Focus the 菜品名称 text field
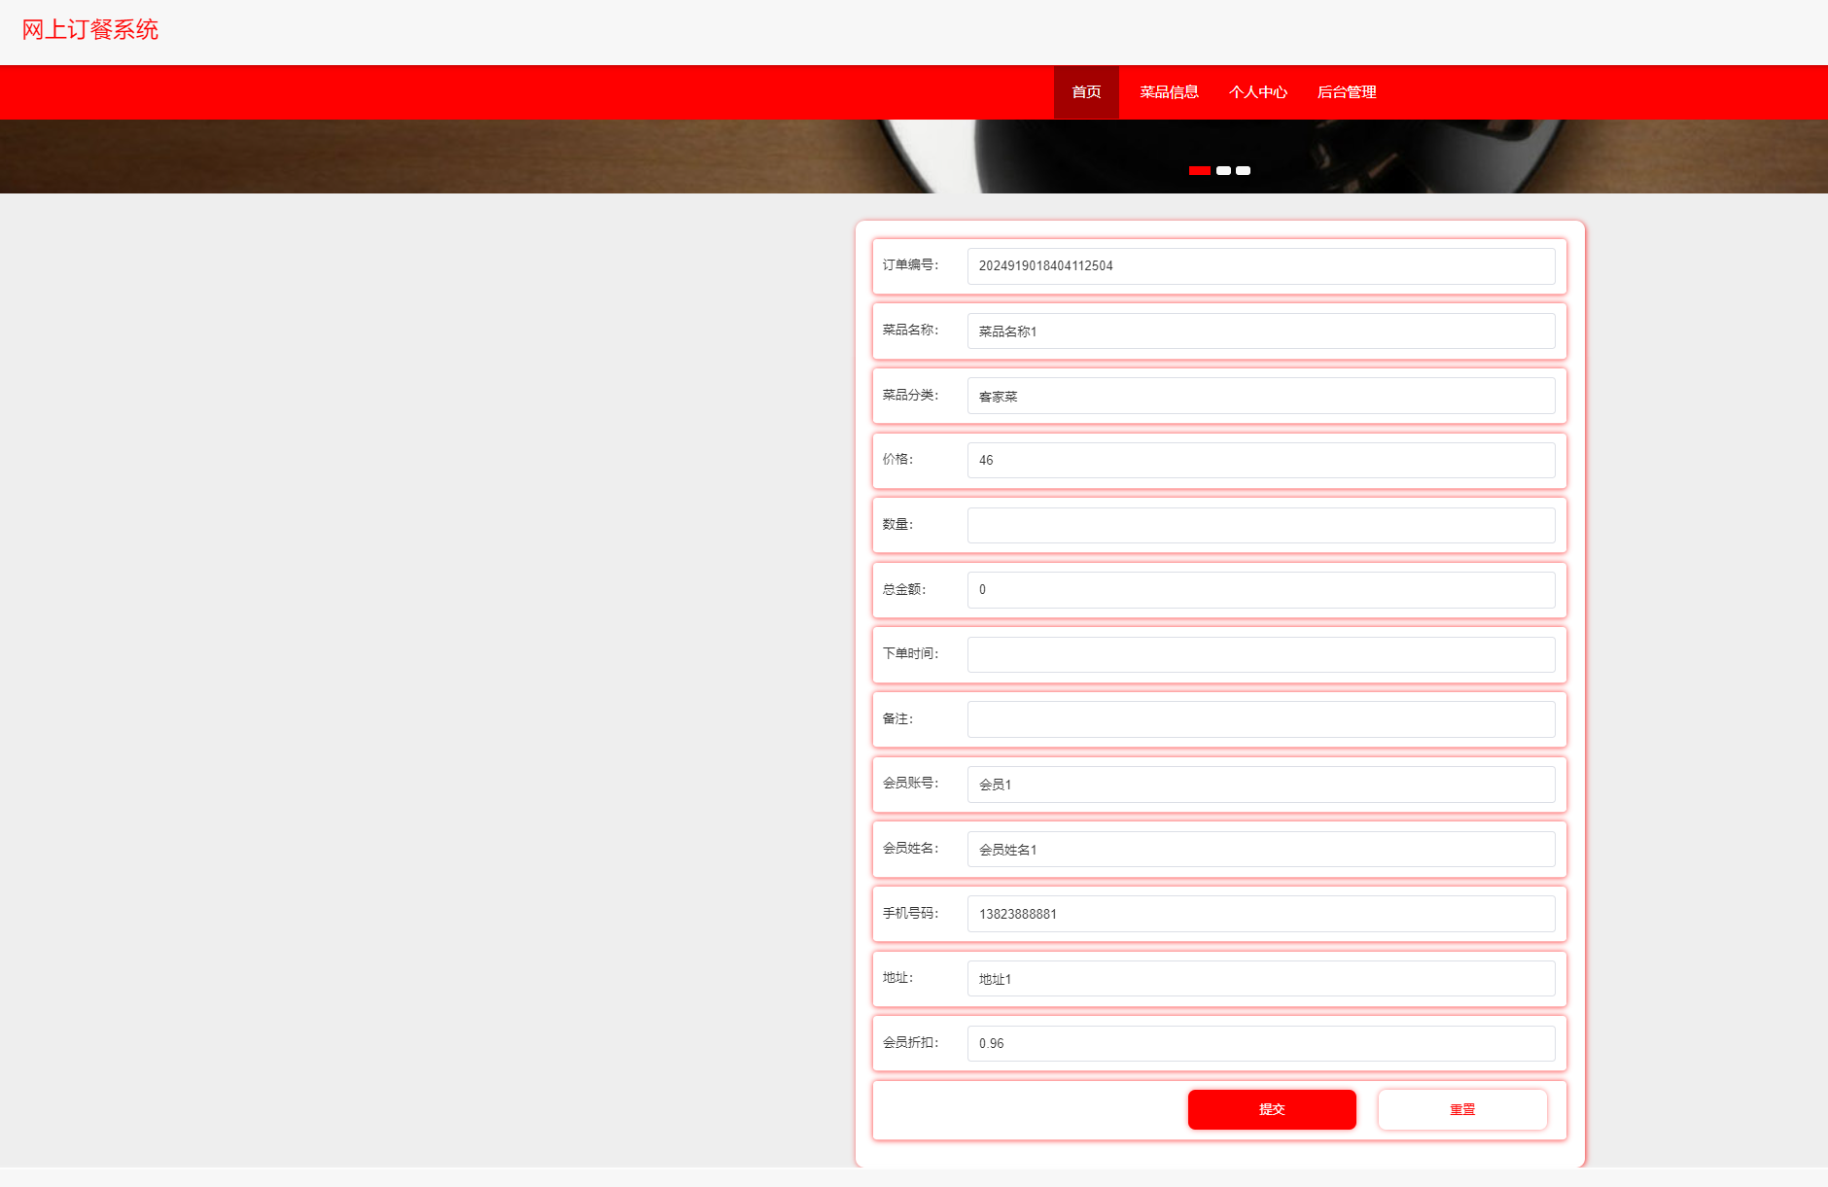1828x1187 pixels. [1260, 332]
